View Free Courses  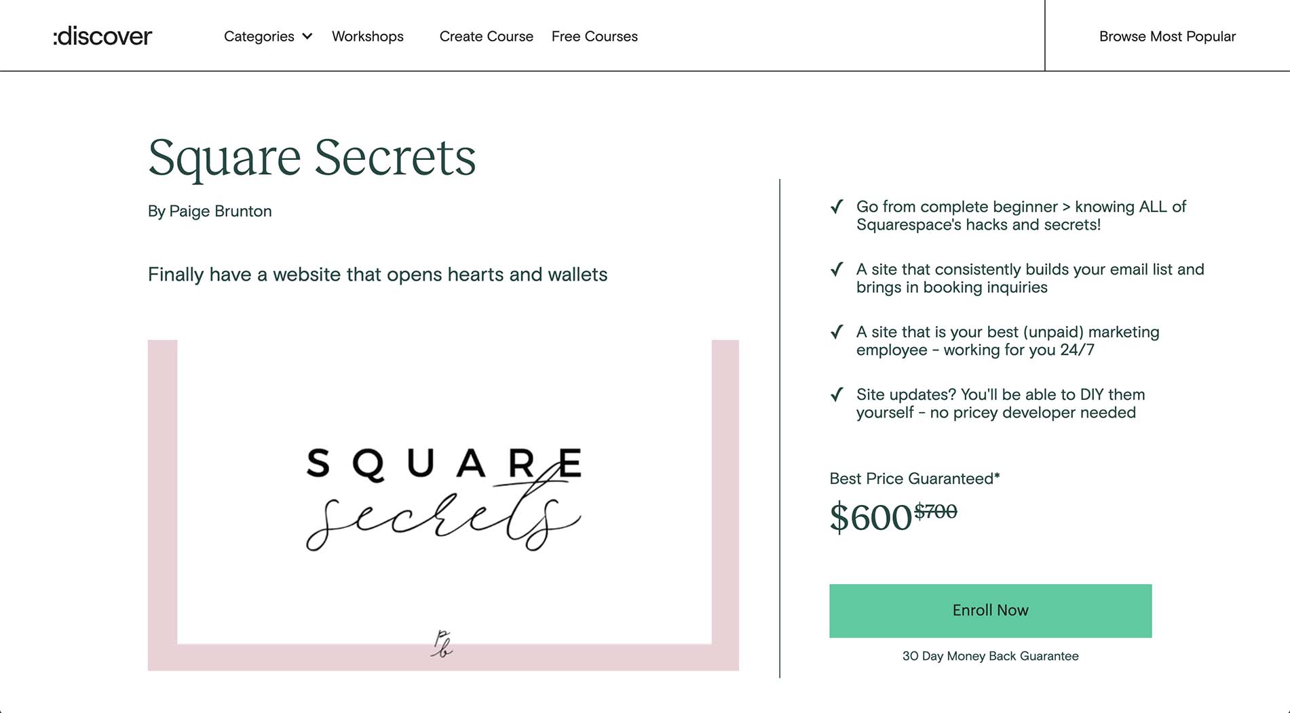pos(594,37)
